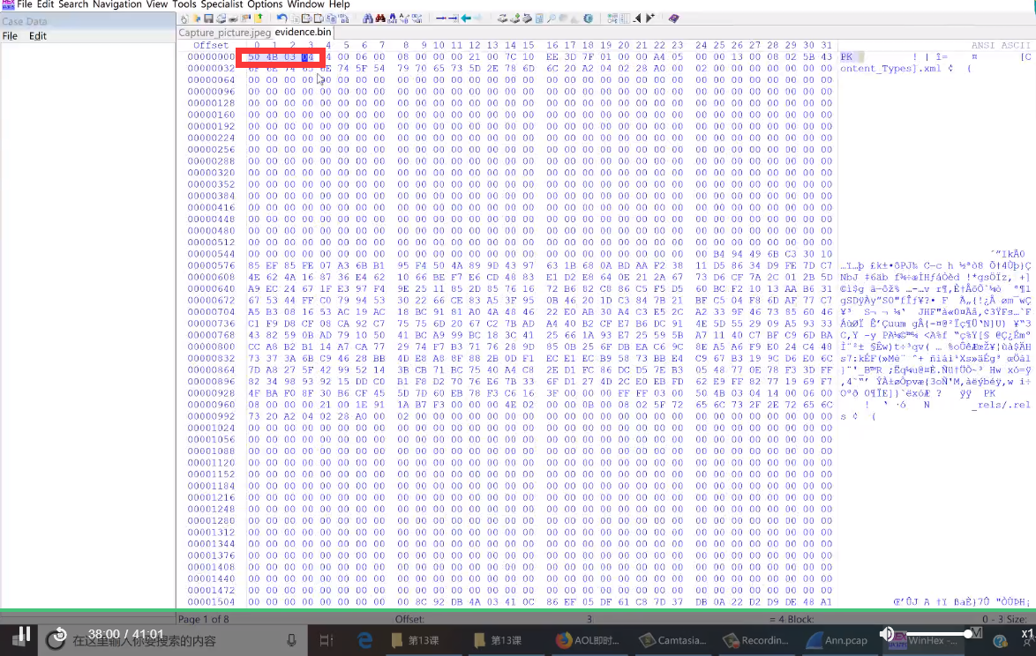
Task: Click the globe Options toolbar icon
Action: pyautogui.click(x=588, y=19)
